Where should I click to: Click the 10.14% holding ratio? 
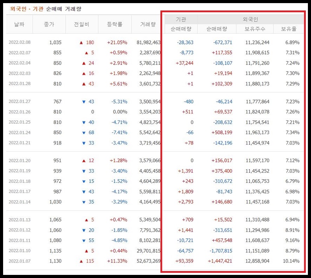click(x=291, y=261)
